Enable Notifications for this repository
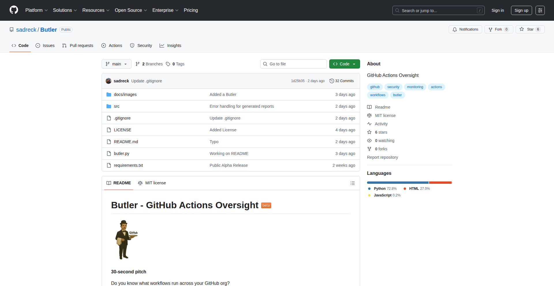This screenshot has width=554, height=286. click(x=465, y=29)
